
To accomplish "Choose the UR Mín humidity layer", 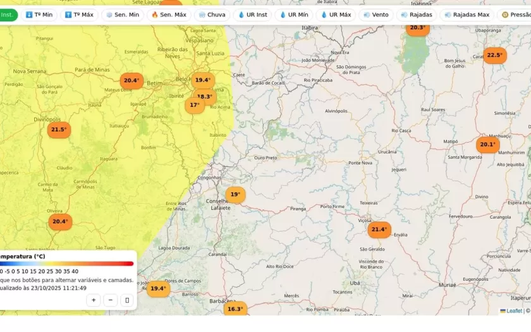I will coord(294,15).
